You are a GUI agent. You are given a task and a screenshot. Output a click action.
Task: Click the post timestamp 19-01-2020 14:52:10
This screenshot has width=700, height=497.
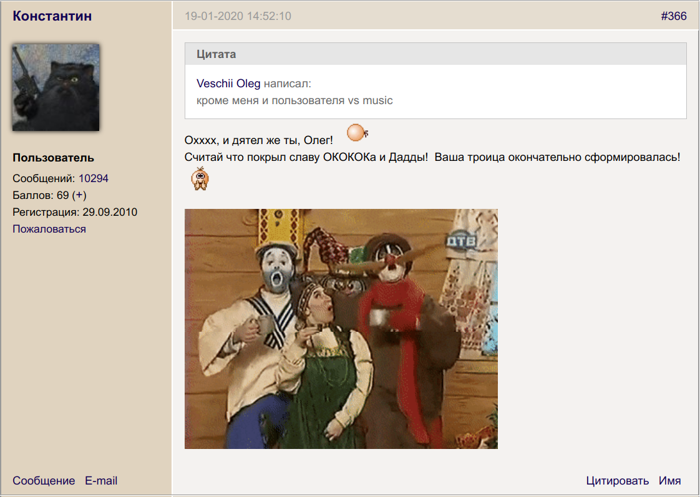point(238,16)
